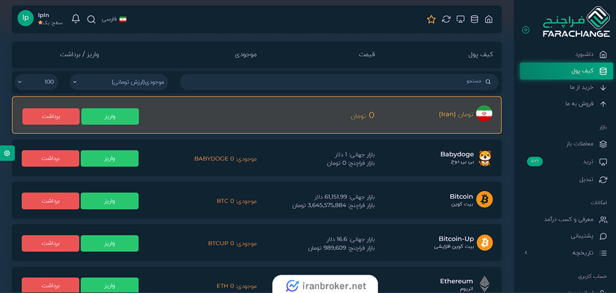Click the واریز / برداشت column header

tap(79, 55)
